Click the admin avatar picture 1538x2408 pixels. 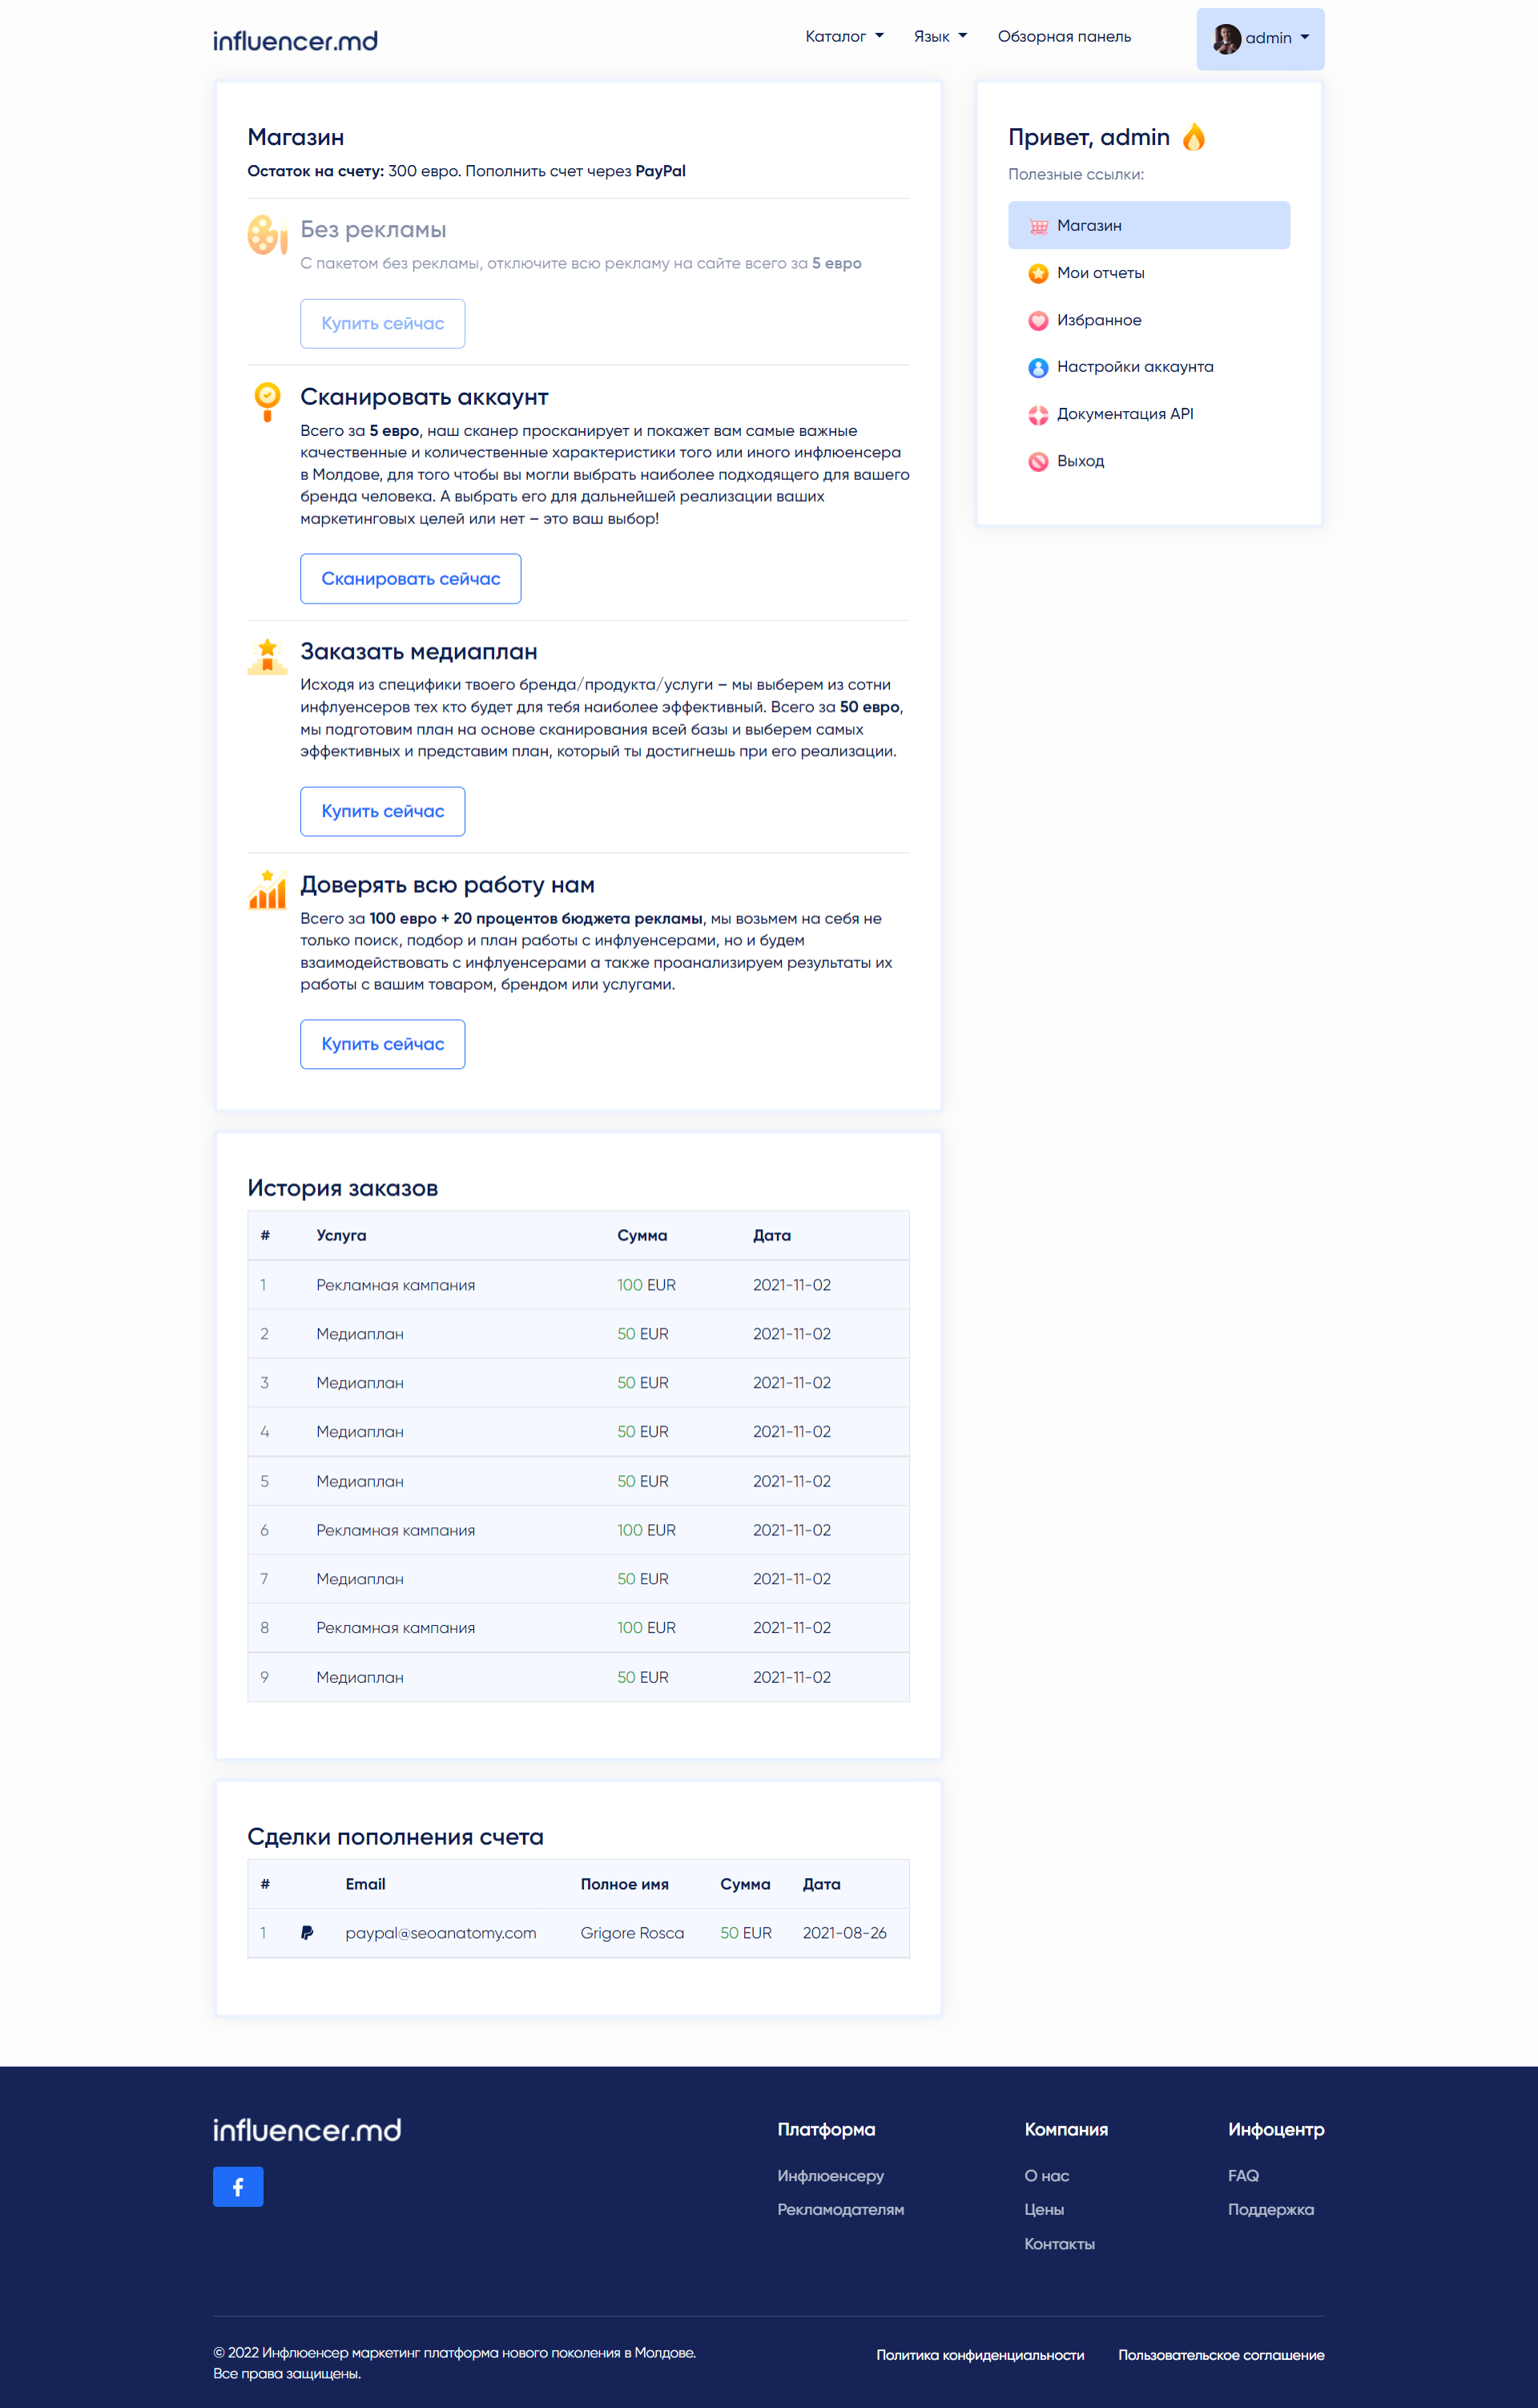pos(1226,39)
